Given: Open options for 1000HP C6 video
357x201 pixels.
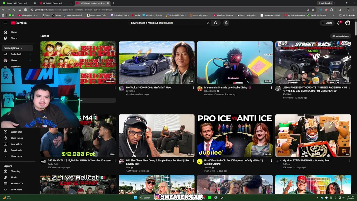Looking at the screenshot, I should point(193,88).
